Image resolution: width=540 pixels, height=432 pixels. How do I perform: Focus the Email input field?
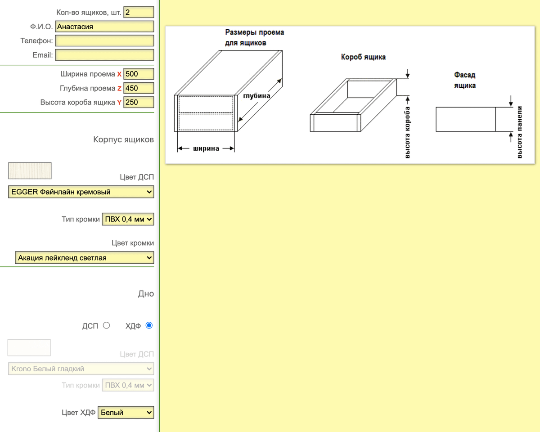[104, 55]
